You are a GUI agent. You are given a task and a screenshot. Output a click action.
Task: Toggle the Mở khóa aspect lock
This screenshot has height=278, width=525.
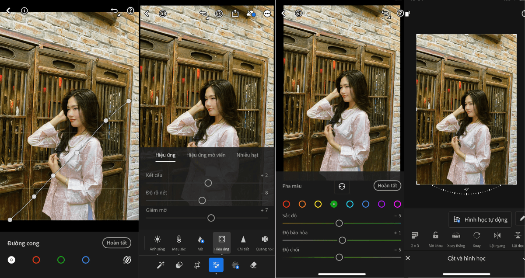435,236
